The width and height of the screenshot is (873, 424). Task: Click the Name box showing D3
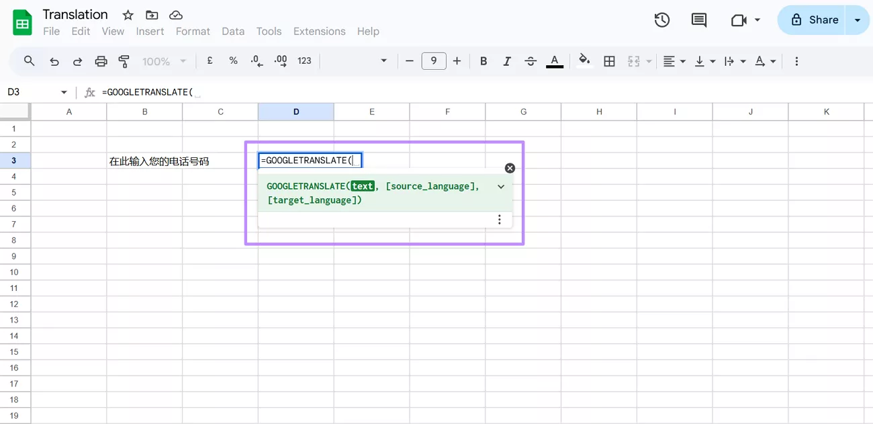(30, 92)
